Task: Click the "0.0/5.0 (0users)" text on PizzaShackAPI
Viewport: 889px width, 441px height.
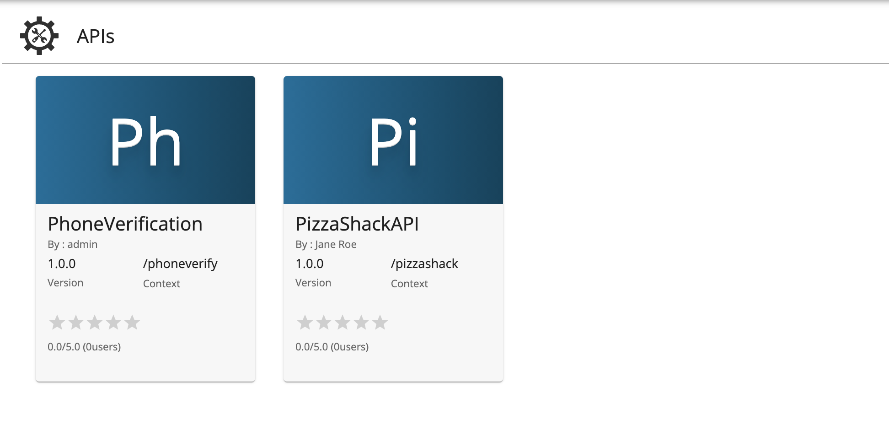Action: tap(332, 347)
